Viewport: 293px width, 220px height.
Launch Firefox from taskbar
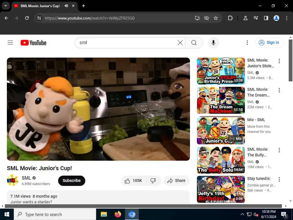coord(118,214)
